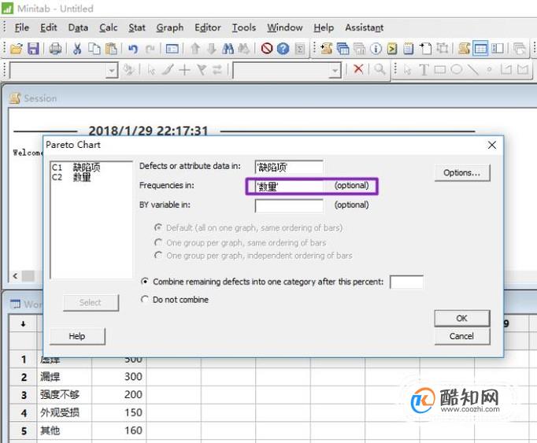
Task: Open the Data menu
Action: (78, 28)
